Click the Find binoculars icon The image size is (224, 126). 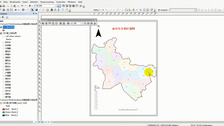coord(52,10)
